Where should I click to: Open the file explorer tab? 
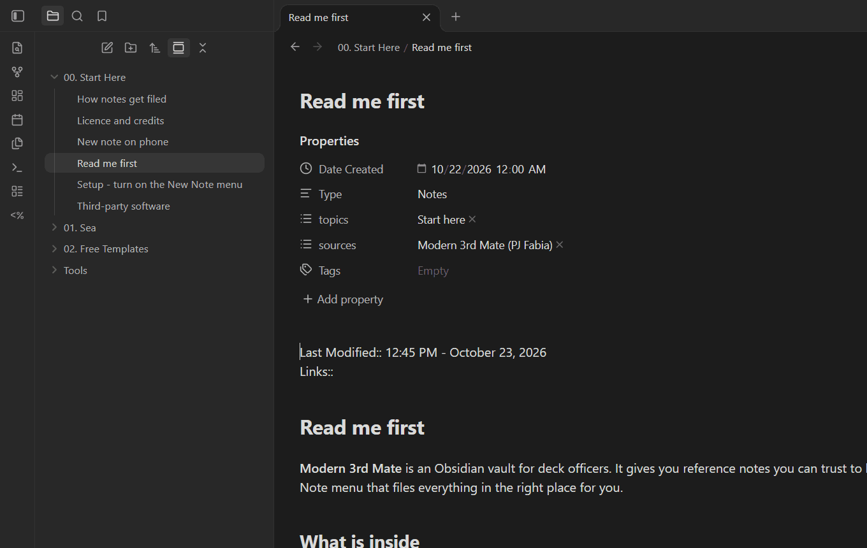53,16
